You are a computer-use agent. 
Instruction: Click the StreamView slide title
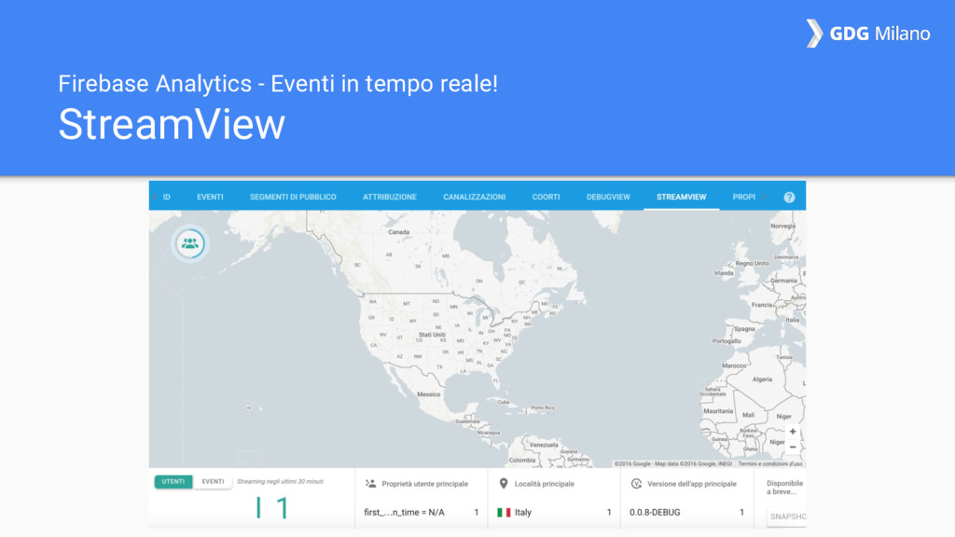172,124
